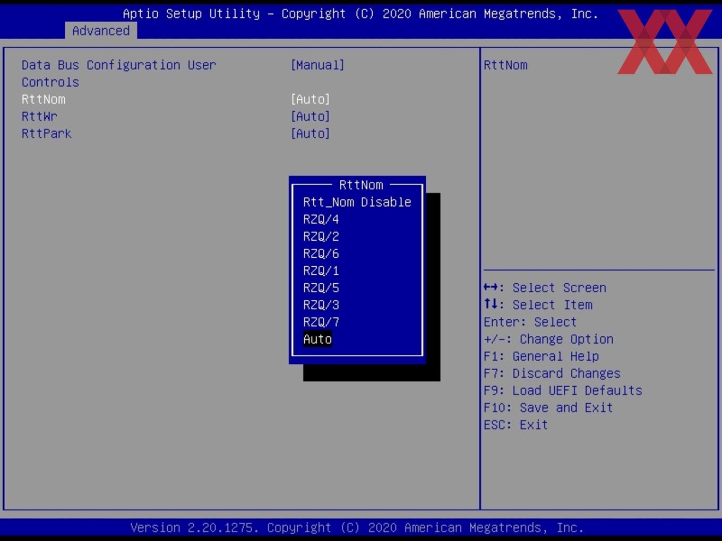Choose RZQ/4 in the RttNom list

coord(321,219)
